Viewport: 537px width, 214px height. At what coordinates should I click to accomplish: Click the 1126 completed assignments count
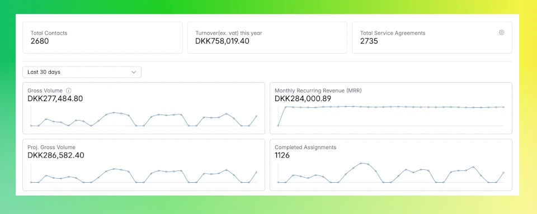tap(282, 155)
